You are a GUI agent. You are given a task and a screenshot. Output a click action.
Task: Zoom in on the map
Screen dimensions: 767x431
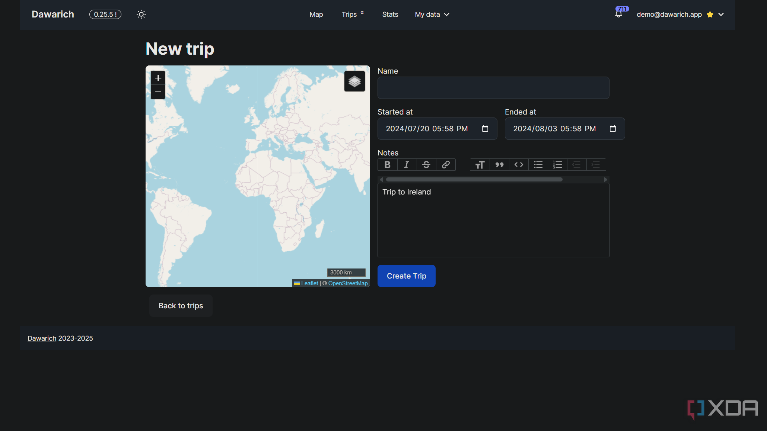point(158,78)
